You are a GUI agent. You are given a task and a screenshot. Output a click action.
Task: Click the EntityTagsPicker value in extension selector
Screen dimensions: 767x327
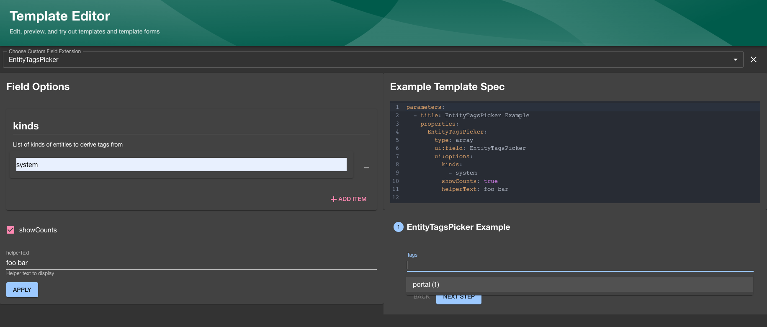point(33,60)
